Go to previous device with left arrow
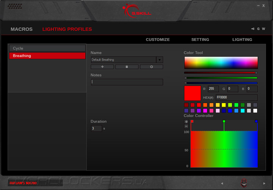 222,184
